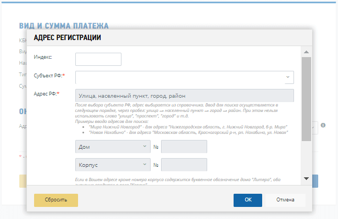Image resolution: width=338 pixels, height=219 pixels.
Task: Click the Корпус number field
Action: point(184,165)
